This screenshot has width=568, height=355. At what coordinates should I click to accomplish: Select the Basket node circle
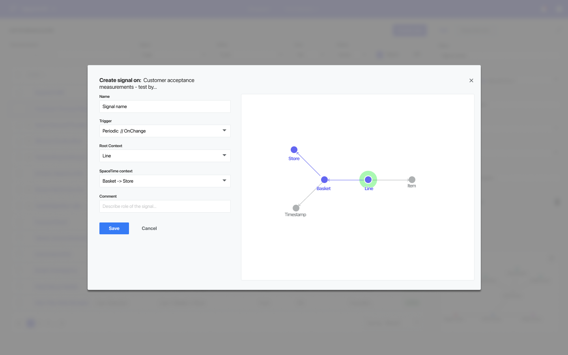tap(324, 180)
